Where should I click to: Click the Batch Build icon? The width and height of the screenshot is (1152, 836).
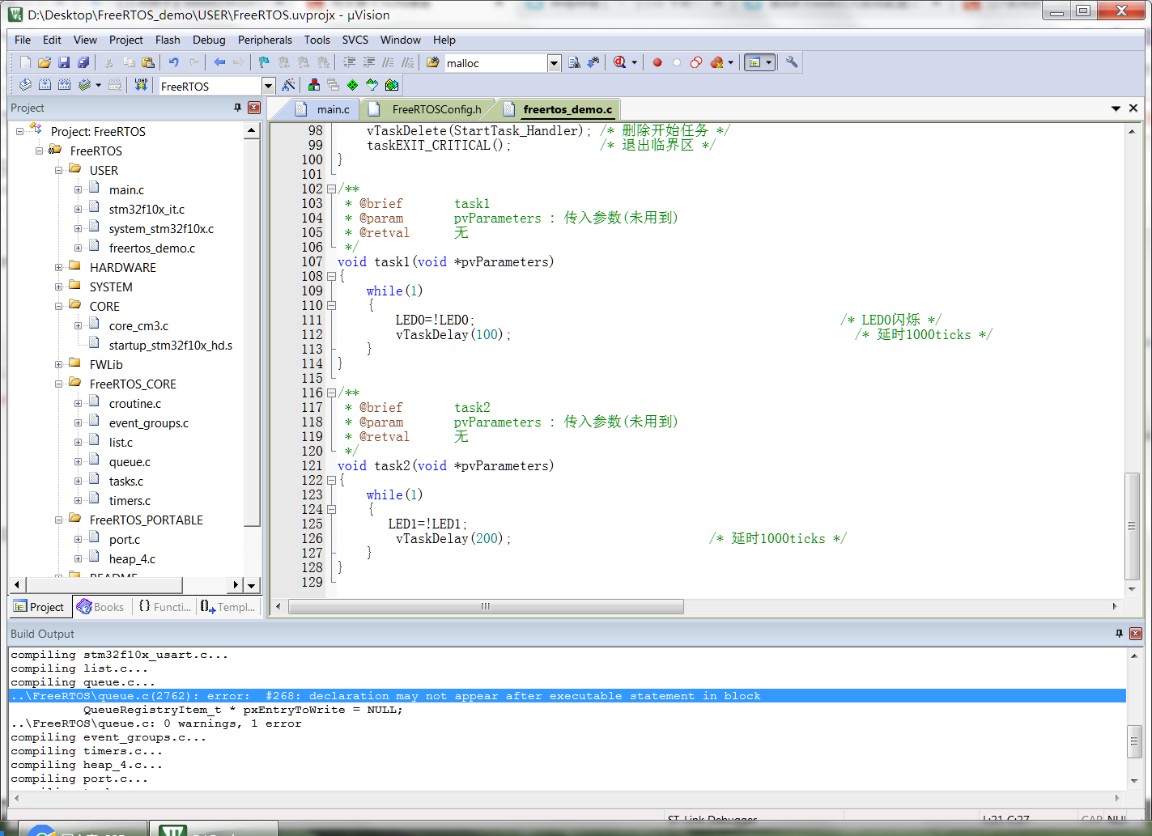(84, 85)
